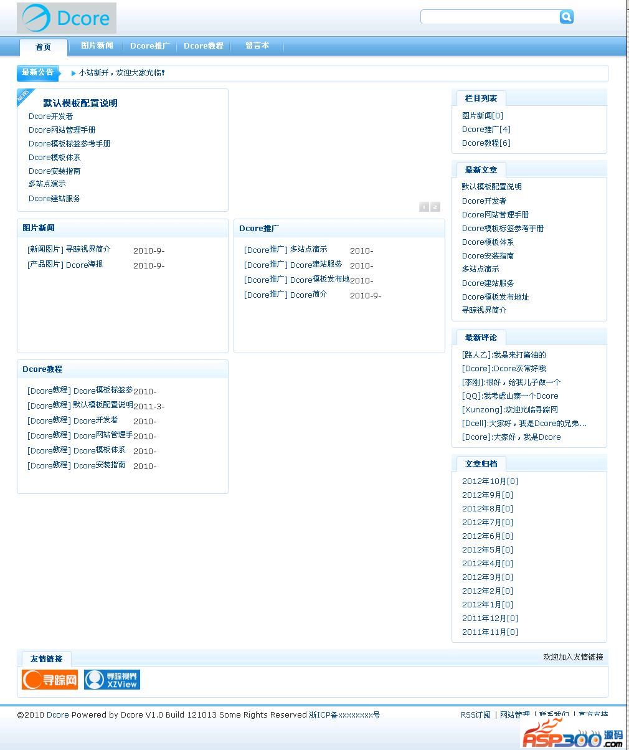The image size is (629, 750).
Task: Click the 欢迎加入友情链接 link
Action: [x=573, y=657]
